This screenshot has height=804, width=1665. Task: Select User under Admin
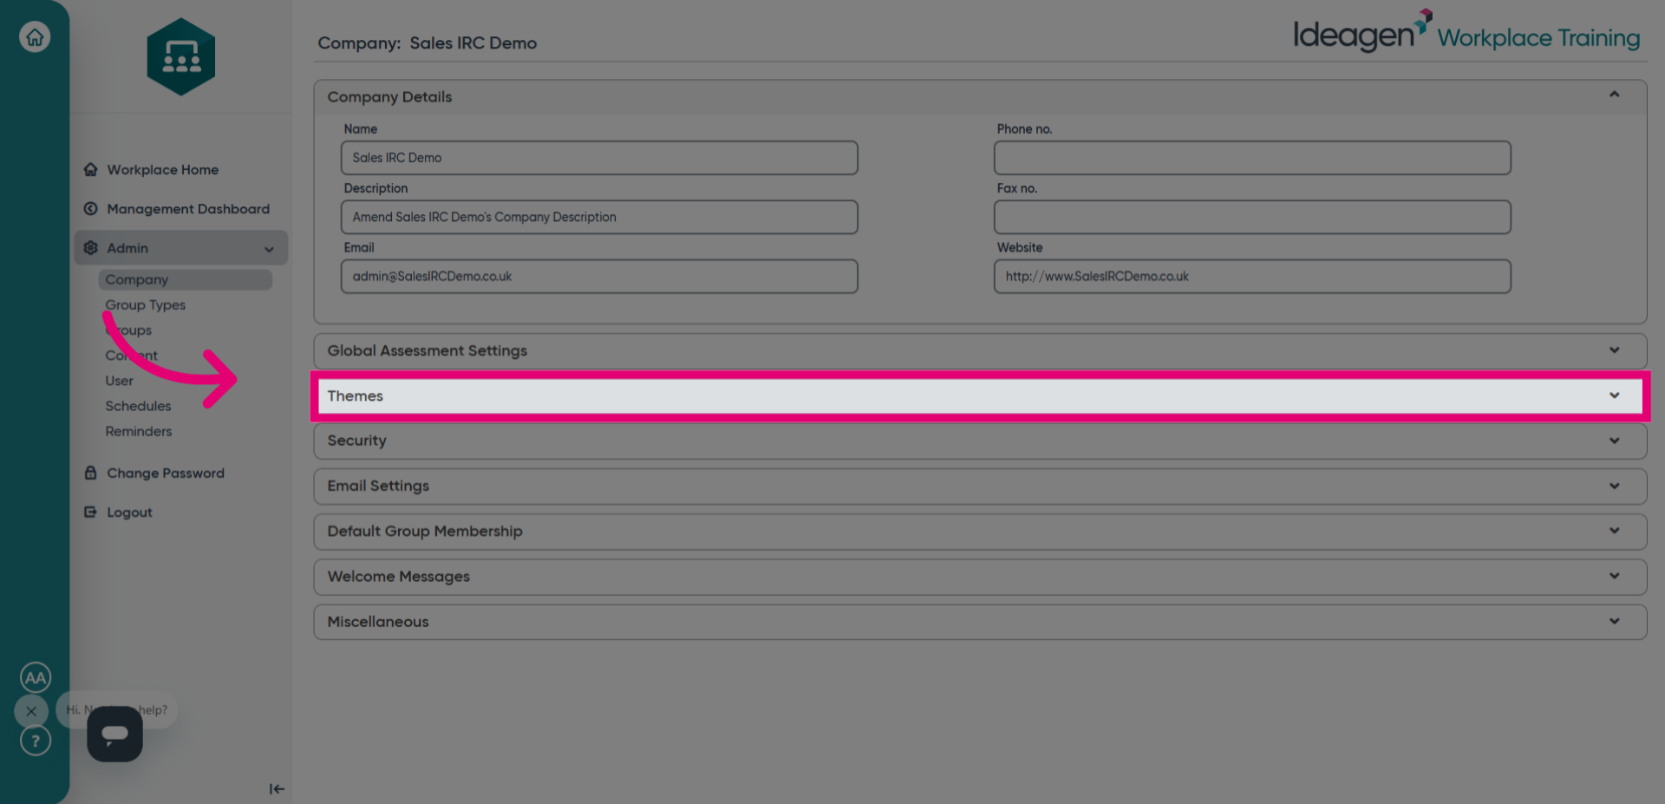click(x=120, y=381)
